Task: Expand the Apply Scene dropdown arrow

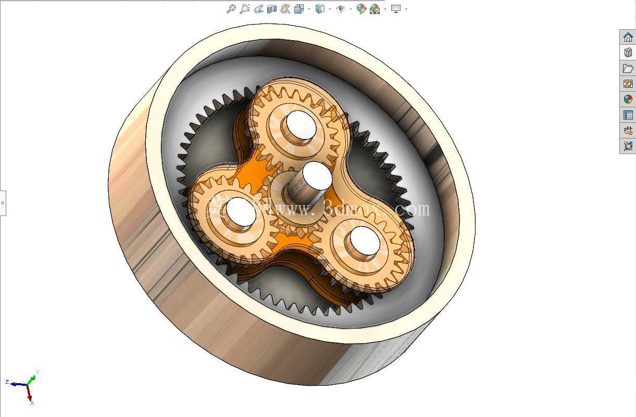Action: click(x=385, y=9)
